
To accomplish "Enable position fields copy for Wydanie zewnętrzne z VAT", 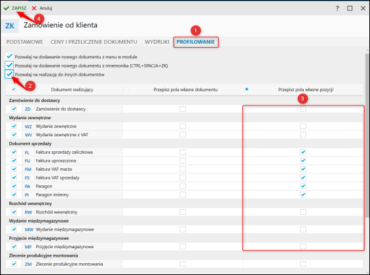I will coord(303,134).
